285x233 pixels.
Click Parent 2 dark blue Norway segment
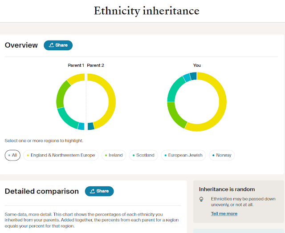pyautogui.click(x=91, y=126)
